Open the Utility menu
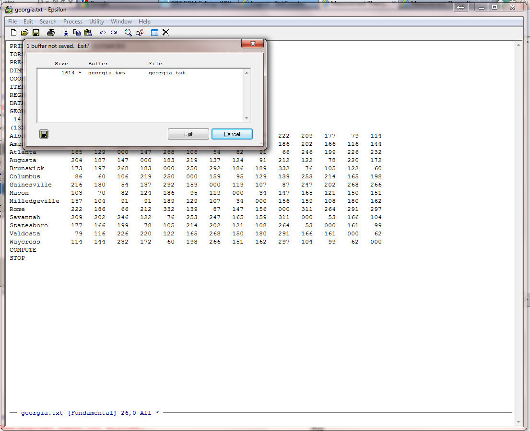The image size is (530, 431). click(x=96, y=22)
